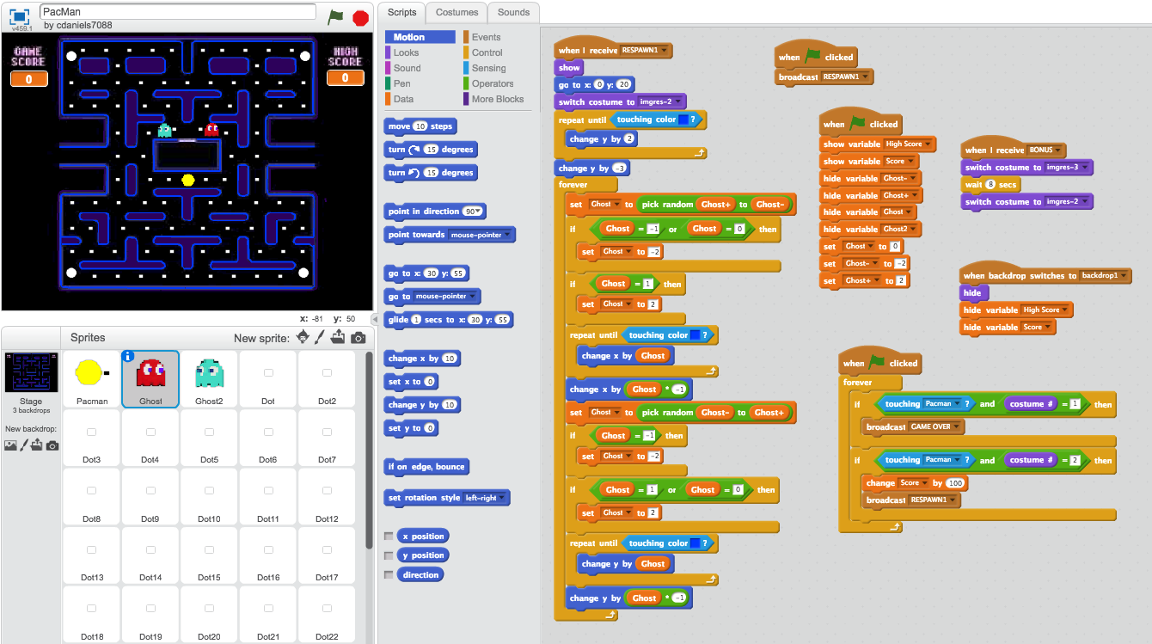
Task: Switch to the Costumes tab
Action: click(457, 12)
